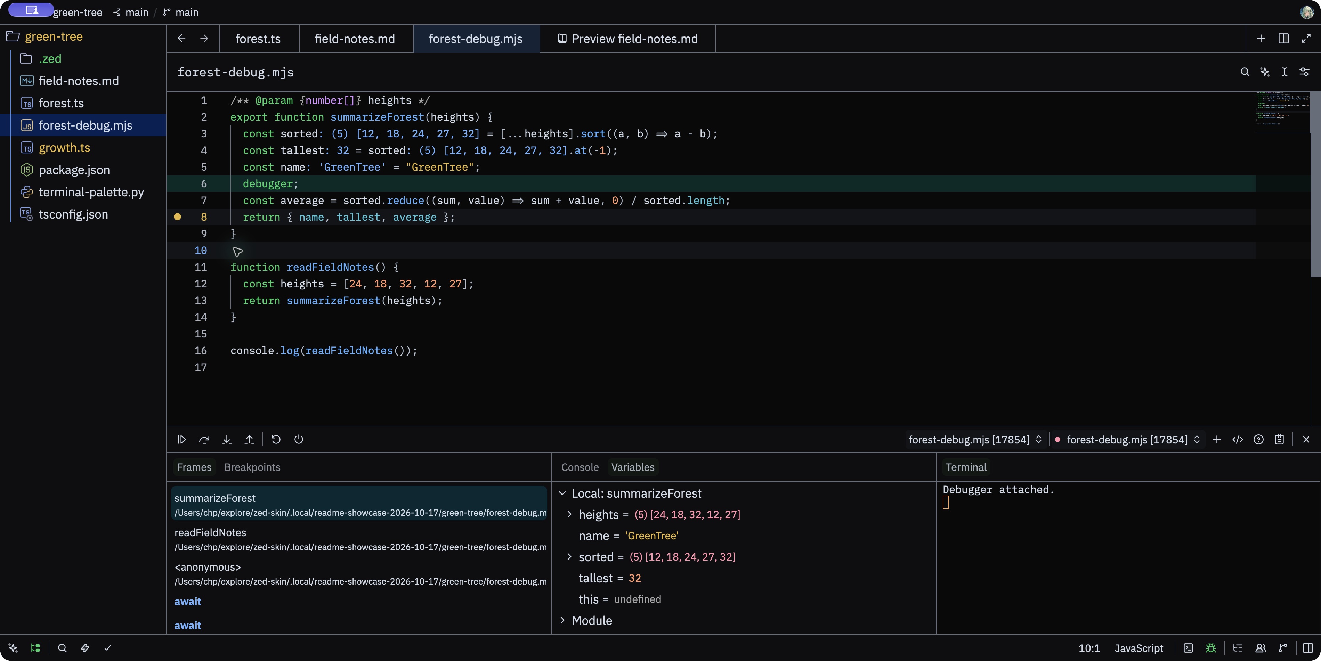Open buffer search magnifier icon in editor toolbar
Image resolution: width=1321 pixels, height=661 pixels.
[1245, 72]
